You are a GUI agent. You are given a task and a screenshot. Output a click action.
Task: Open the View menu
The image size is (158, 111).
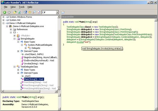(13, 7)
